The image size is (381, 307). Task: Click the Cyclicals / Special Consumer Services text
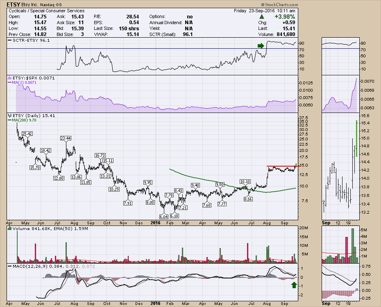tap(46, 11)
